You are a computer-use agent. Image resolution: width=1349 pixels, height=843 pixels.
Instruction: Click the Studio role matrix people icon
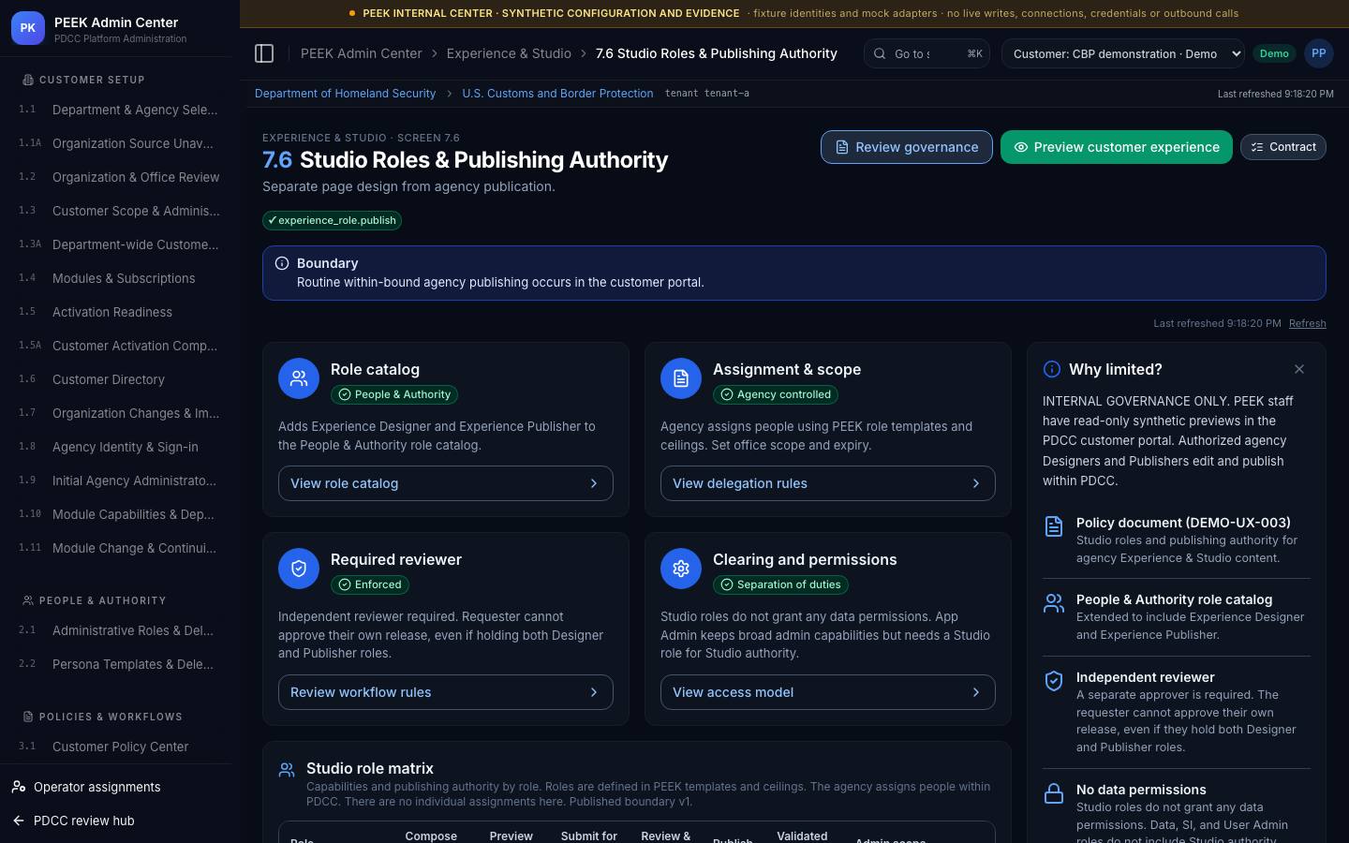click(287, 770)
